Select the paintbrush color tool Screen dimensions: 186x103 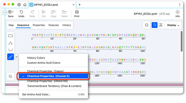[11, 57]
